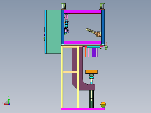Select the cyan edge strip of the cabinet

pos(46,32)
